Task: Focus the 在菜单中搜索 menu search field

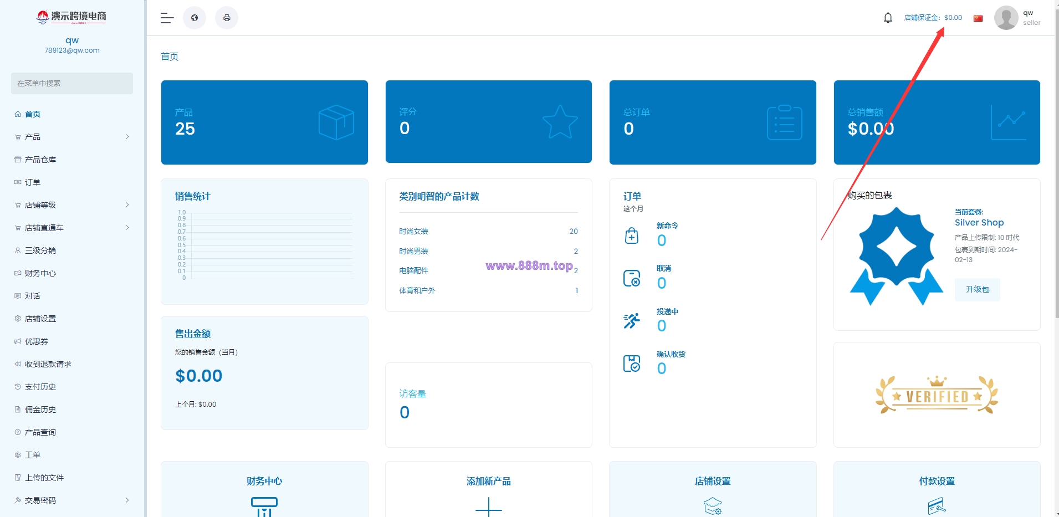Action: [72, 83]
